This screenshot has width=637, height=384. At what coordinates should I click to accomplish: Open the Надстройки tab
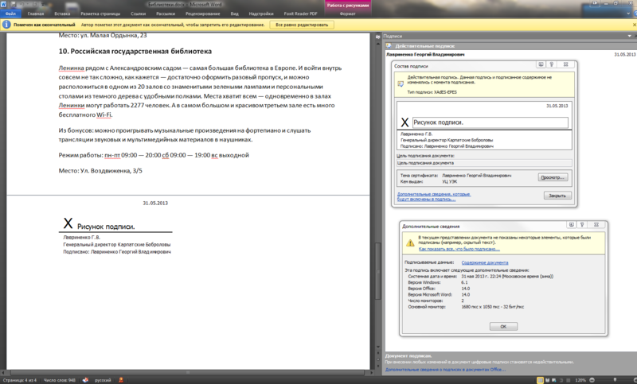(261, 14)
